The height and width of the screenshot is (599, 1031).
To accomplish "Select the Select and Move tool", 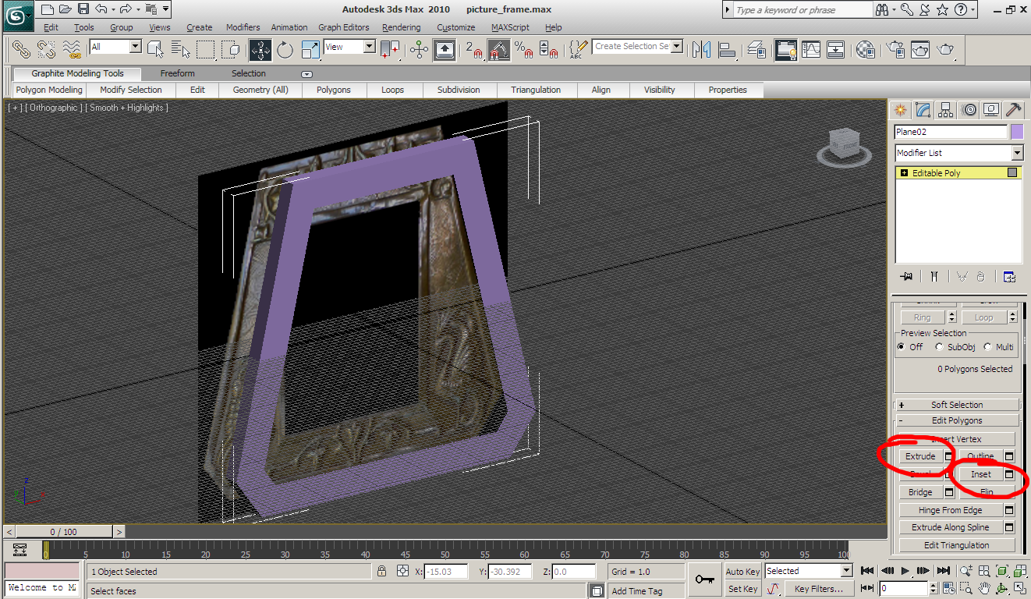I will coord(260,50).
